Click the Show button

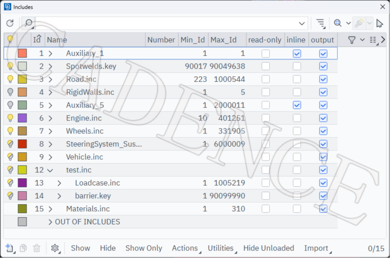point(80,248)
